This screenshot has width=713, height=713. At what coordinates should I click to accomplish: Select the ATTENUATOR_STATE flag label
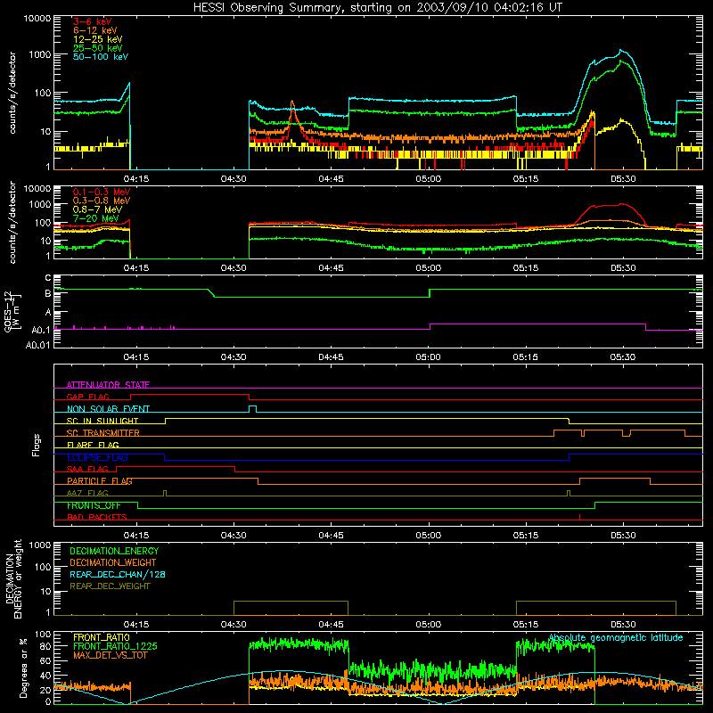tap(108, 385)
